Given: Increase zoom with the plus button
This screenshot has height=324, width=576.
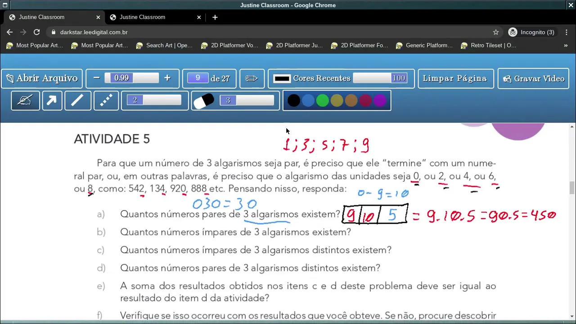Looking at the screenshot, I should coord(167,78).
